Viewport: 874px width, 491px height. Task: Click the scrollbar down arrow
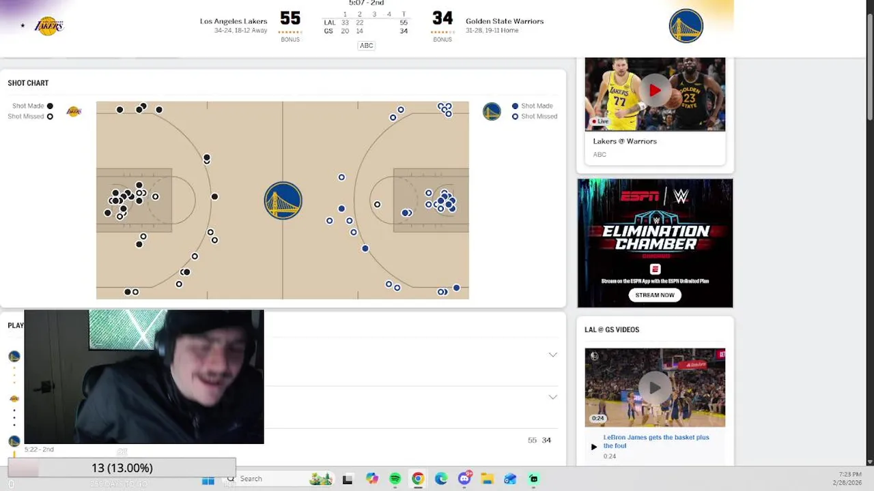tap(870, 462)
